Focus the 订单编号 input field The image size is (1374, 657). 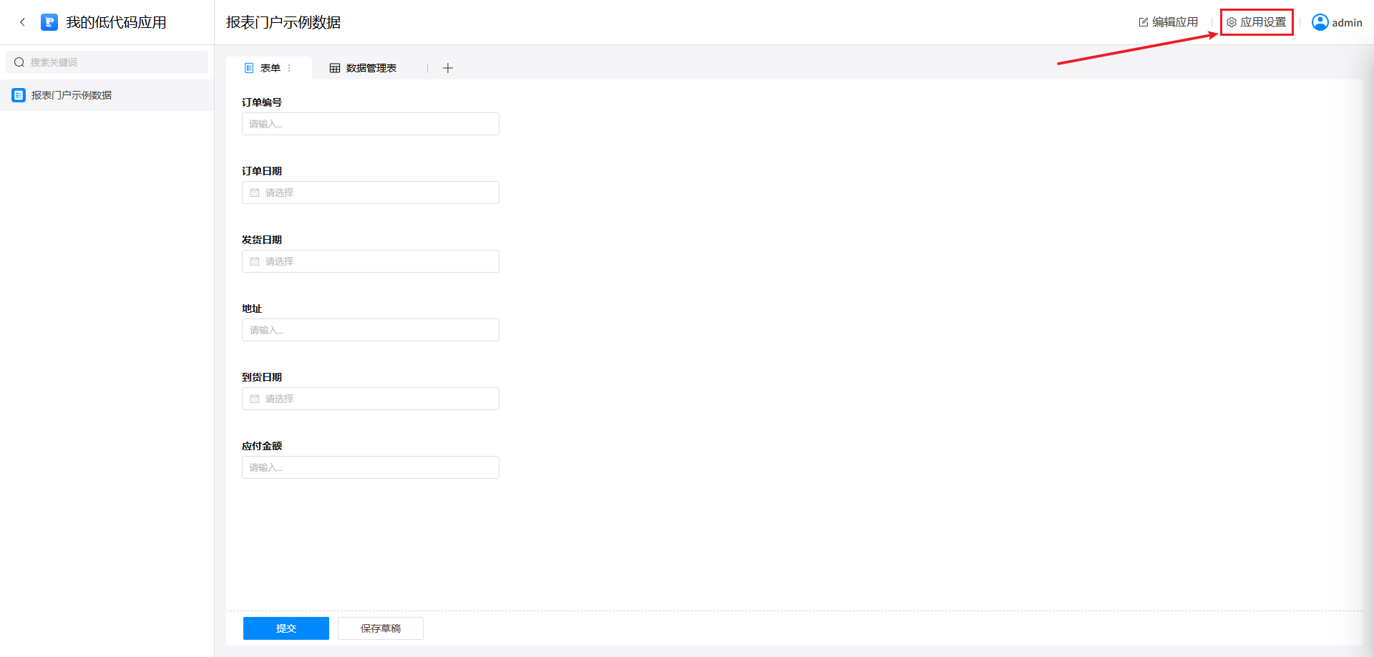tap(370, 124)
